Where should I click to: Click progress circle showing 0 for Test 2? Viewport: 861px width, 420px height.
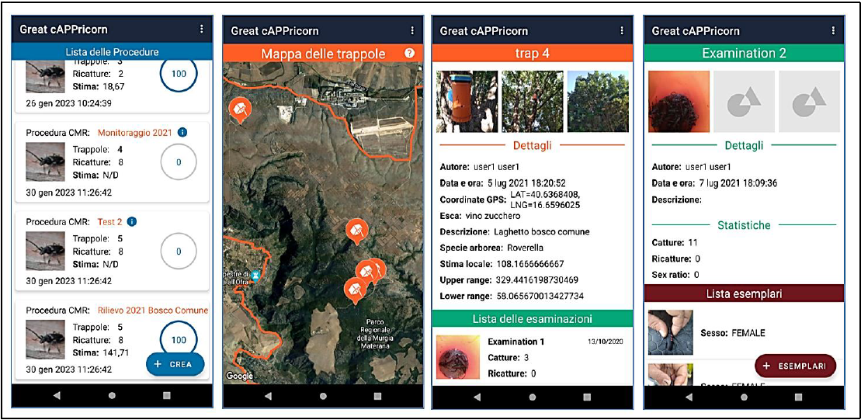pos(179,252)
